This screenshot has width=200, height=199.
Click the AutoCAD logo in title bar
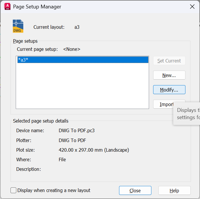(7, 7)
